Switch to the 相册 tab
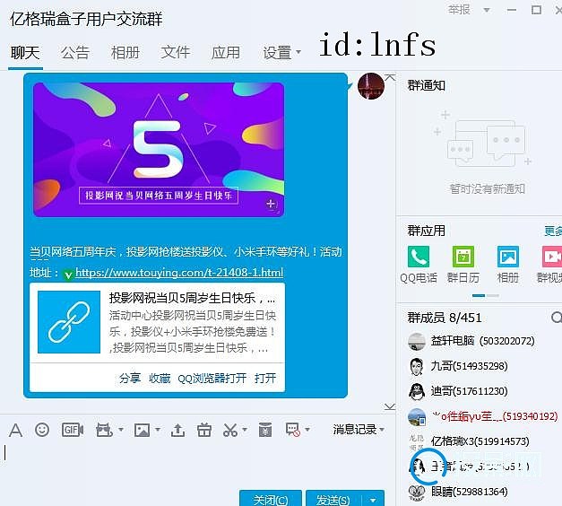 (125, 53)
